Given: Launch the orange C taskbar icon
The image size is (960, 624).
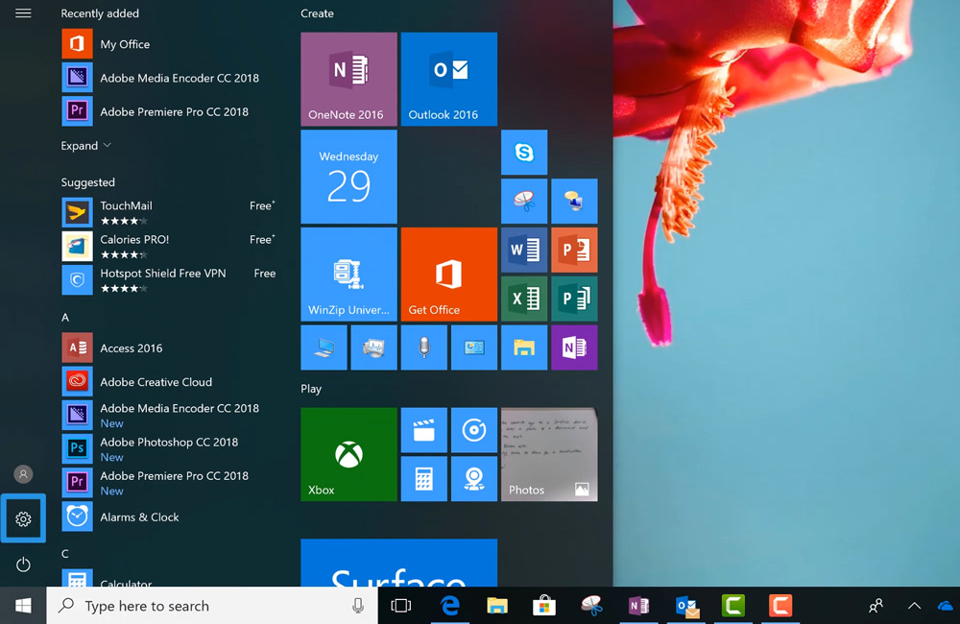Looking at the screenshot, I should [x=780, y=606].
